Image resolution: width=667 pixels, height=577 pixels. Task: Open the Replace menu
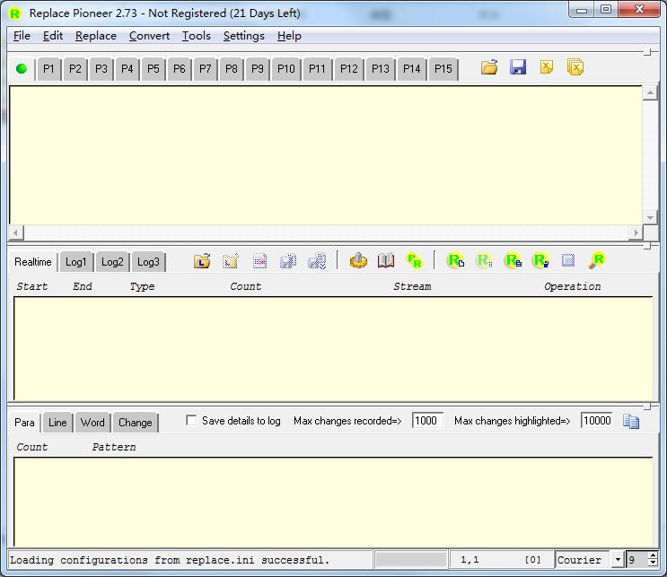coord(96,36)
